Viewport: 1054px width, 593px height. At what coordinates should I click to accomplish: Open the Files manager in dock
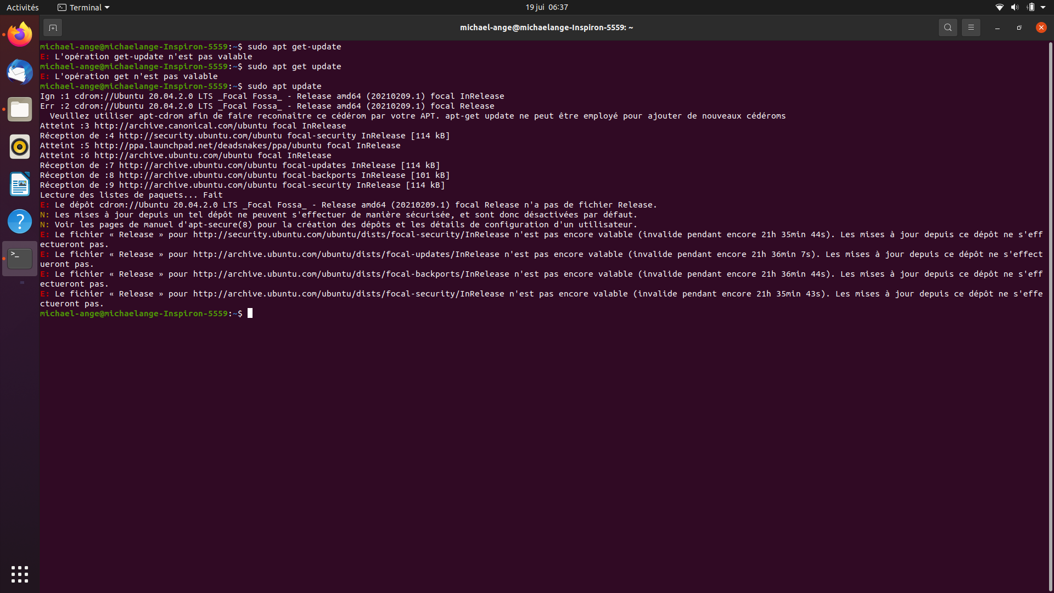coord(20,109)
